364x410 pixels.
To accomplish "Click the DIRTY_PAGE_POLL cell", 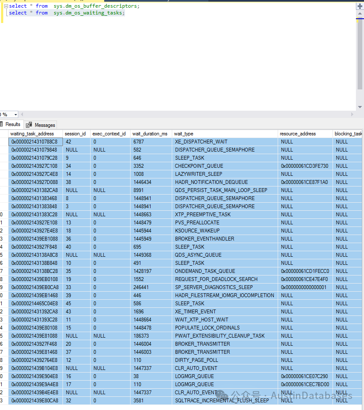I will click(x=225, y=361).
